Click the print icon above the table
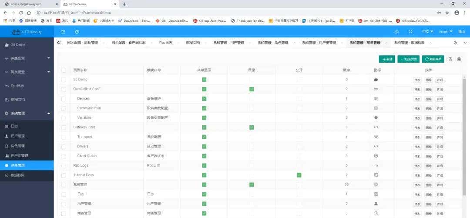 click(x=459, y=59)
